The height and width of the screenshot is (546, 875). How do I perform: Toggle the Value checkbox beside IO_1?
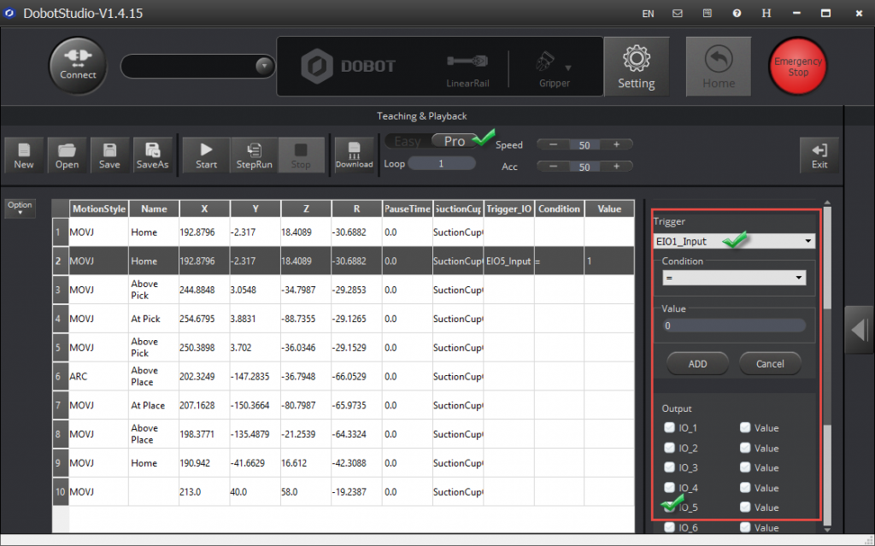click(745, 427)
